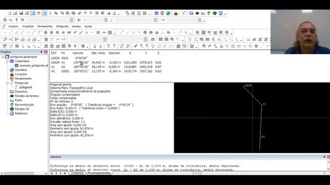The image size is (330, 185).
Task: Click the Print icon in top toolbar
Action: coord(108,13)
